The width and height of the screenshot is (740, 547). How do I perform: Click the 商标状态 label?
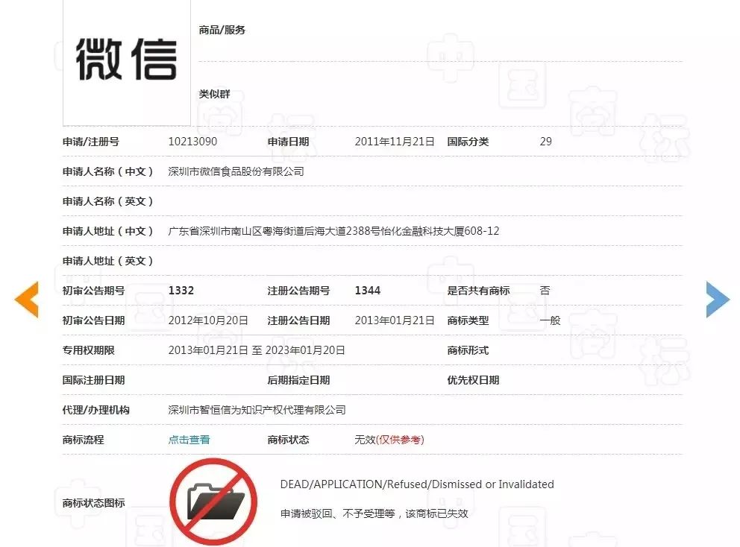(289, 440)
